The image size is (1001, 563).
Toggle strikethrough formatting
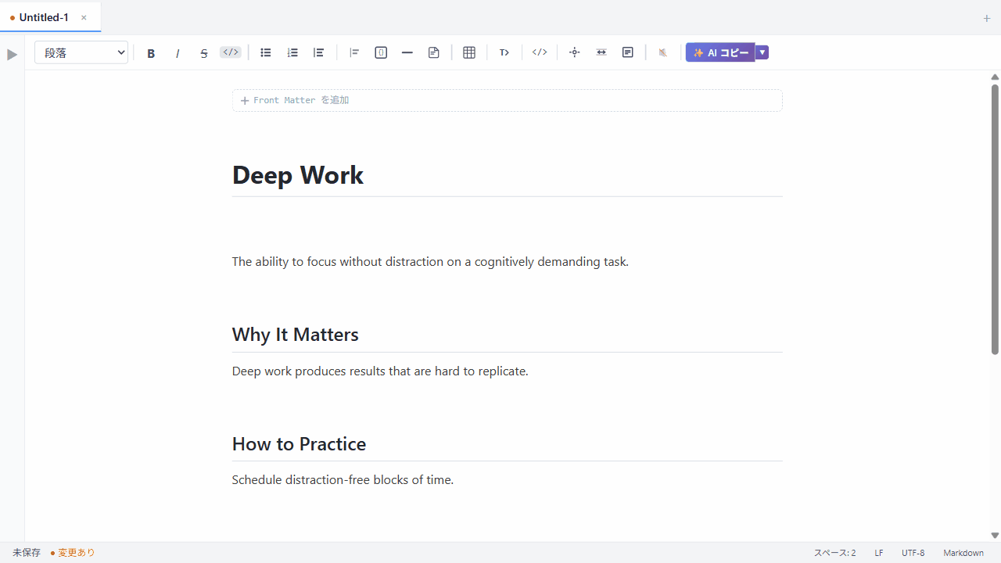coord(204,53)
